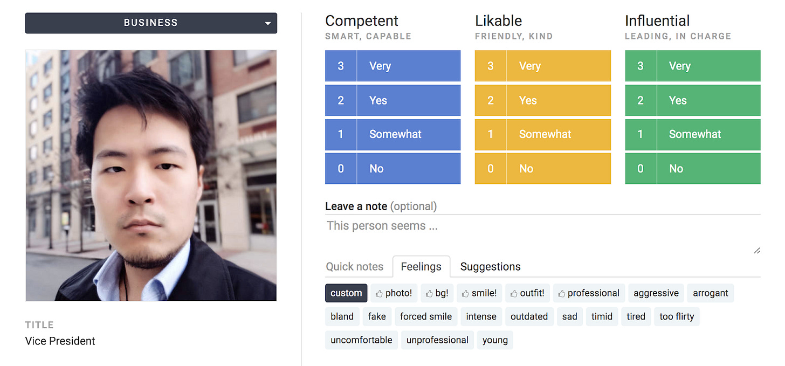Image resolution: width=785 pixels, height=366 pixels.
Task: Add the unprofessional tag
Action: (x=437, y=340)
